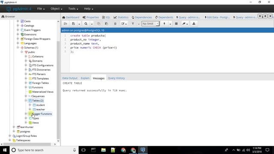This screenshot has height=154, width=274.
Task: Select Foreign Data Wrappers node
Action: (x=37, y=39)
